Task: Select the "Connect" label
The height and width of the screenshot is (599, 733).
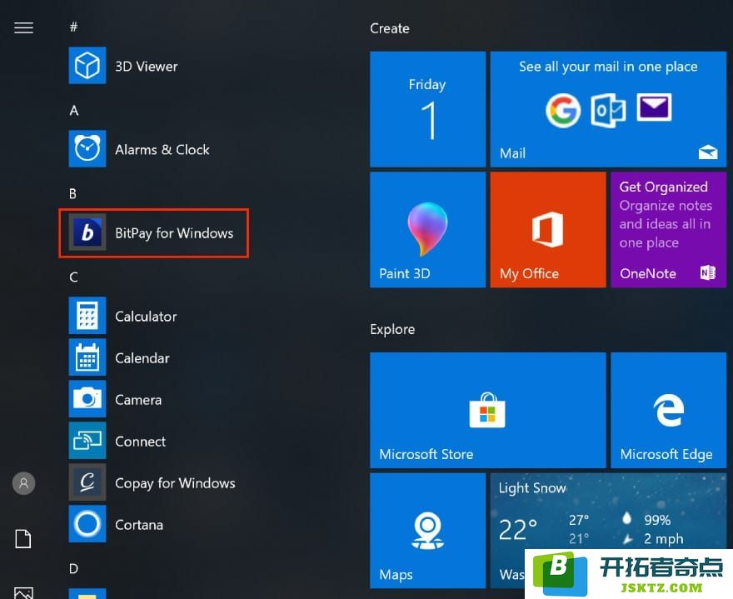Action: tap(140, 442)
